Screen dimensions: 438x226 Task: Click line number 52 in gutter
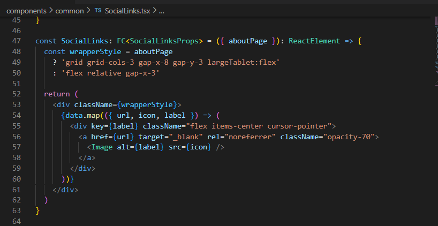[17, 94]
